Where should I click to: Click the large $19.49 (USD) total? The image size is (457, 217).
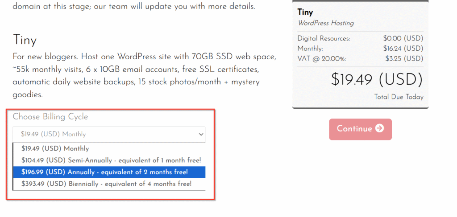click(x=377, y=79)
